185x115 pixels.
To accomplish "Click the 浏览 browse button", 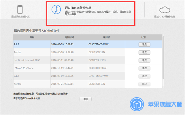I will coord(86,99).
